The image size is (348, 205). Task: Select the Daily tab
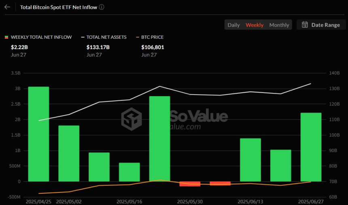pos(233,25)
